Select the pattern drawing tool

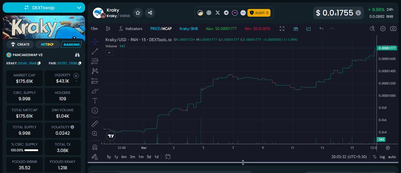click(95, 71)
